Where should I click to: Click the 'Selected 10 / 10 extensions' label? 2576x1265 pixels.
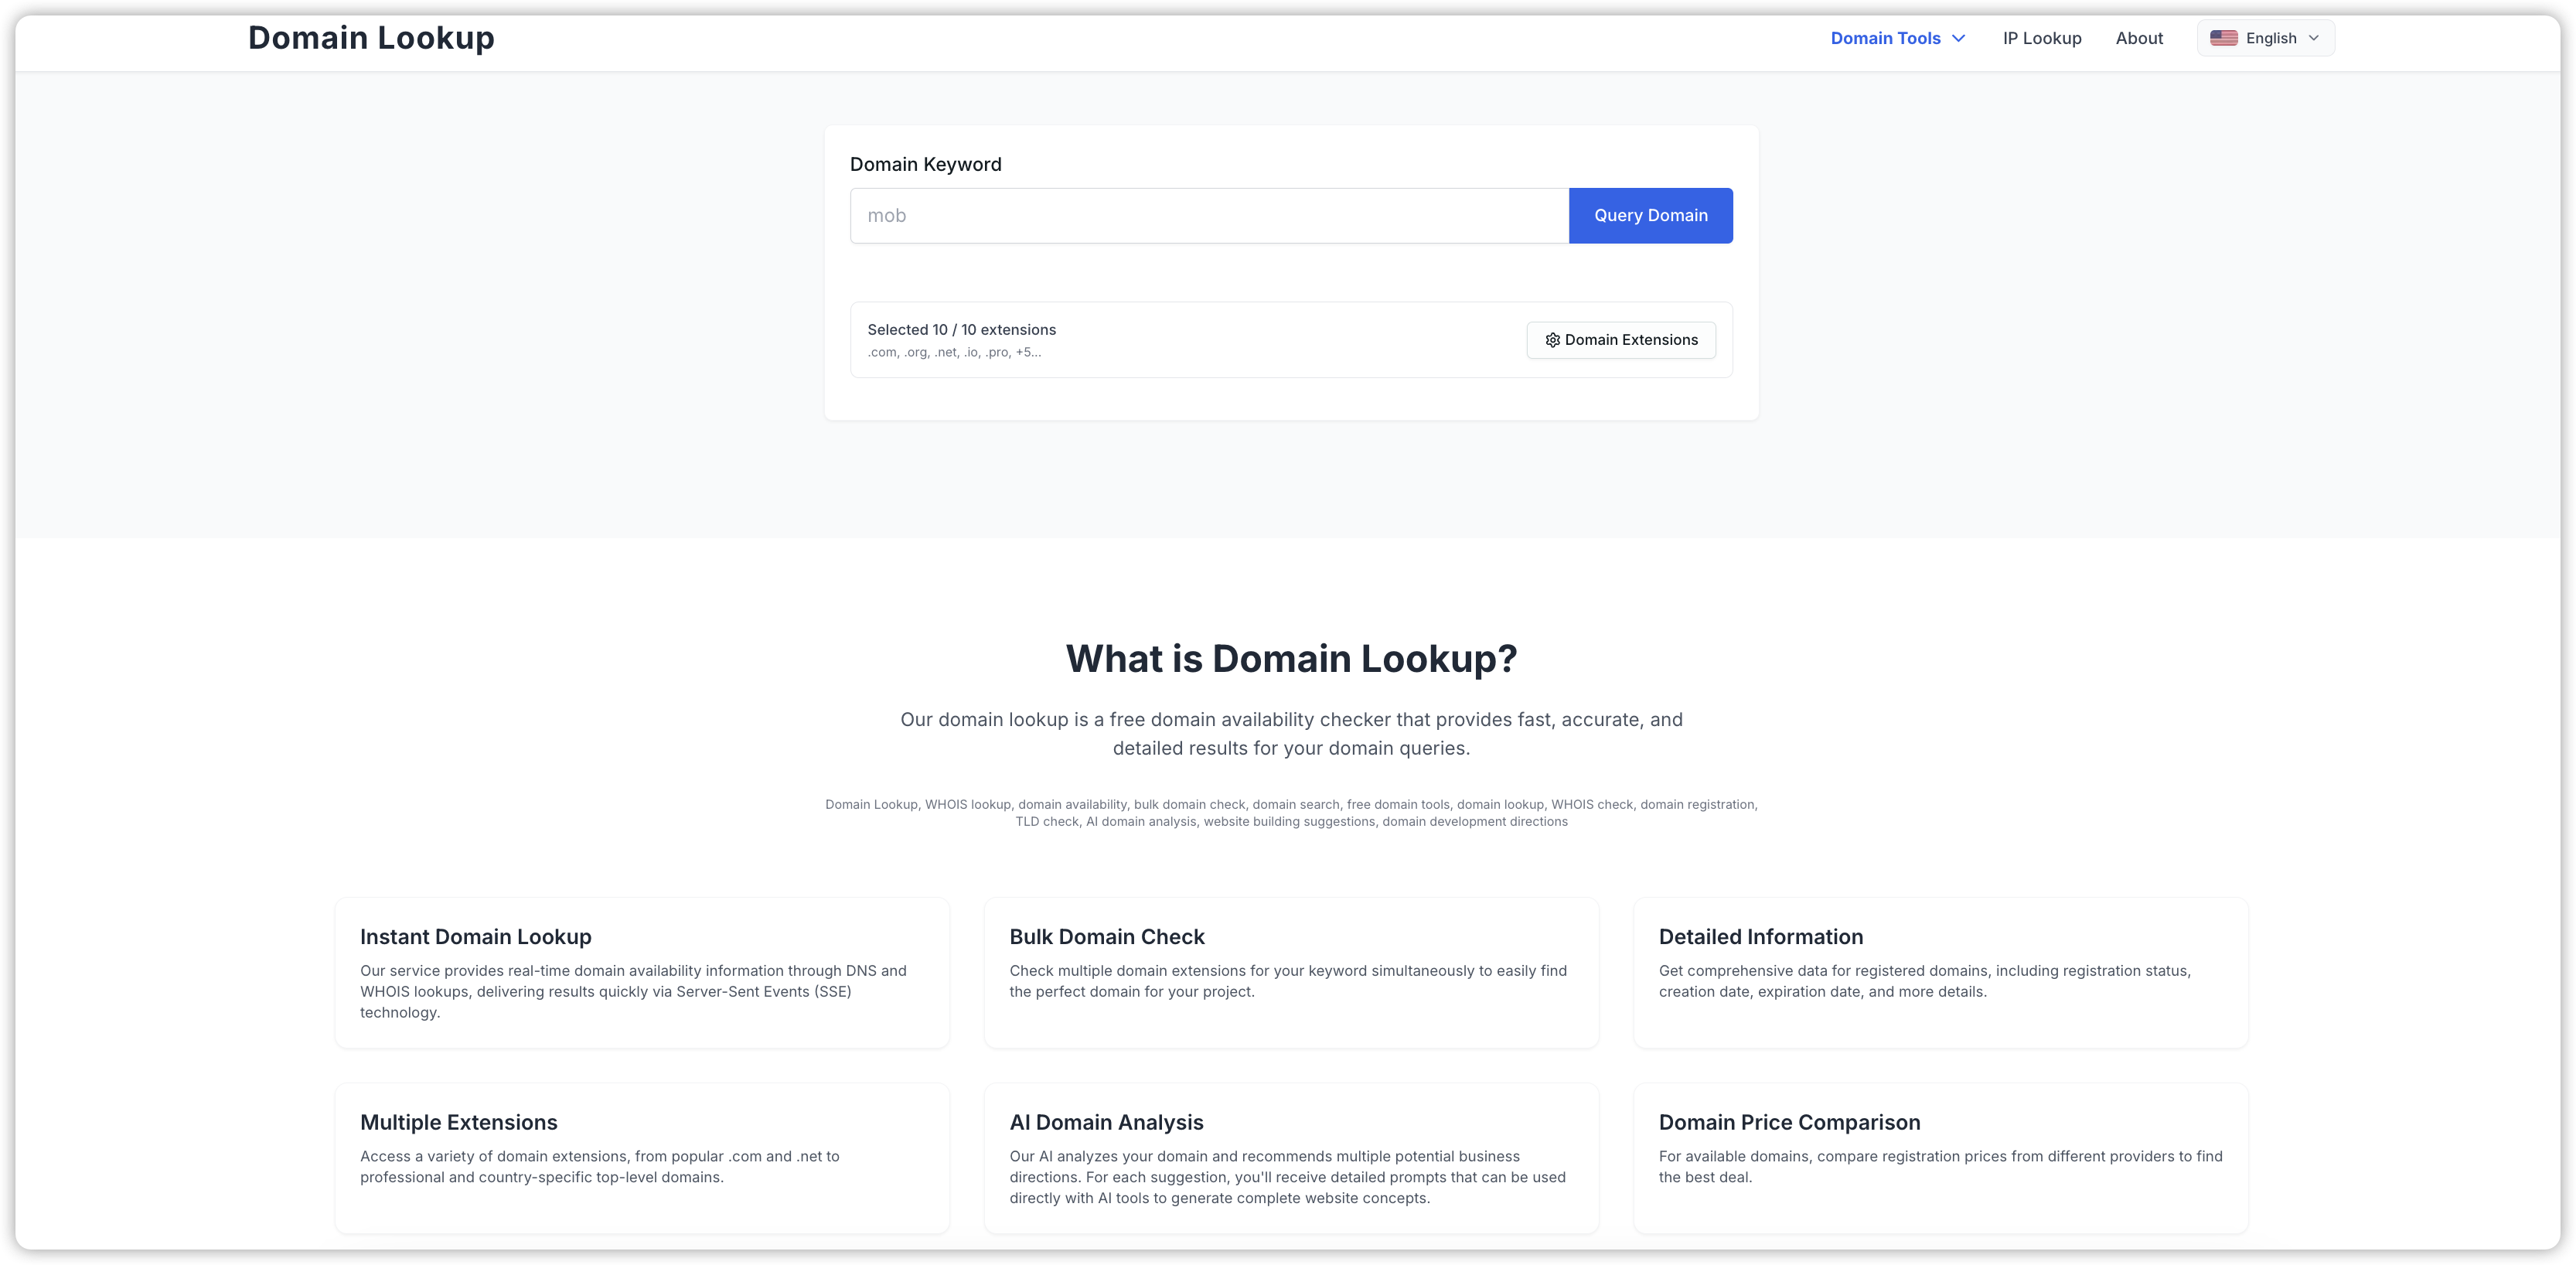click(x=961, y=329)
